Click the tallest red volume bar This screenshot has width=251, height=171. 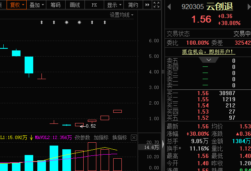pyautogui.click(x=92, y=157)
